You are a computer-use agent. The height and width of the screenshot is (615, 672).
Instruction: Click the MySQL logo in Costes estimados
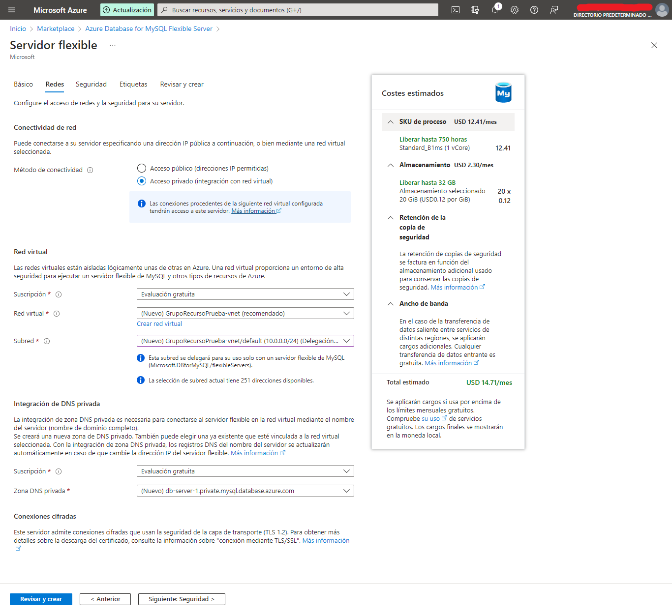point(503,92)
